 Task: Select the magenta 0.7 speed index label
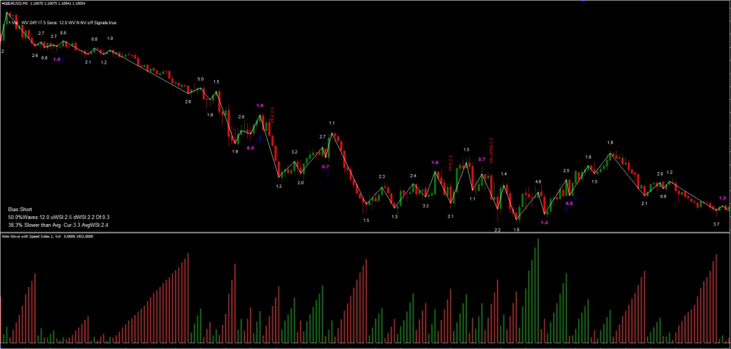click(x=326, y=166)
